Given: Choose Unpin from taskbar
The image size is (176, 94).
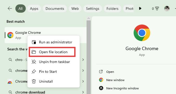Looking at the screenshot, I should point(54,62).
